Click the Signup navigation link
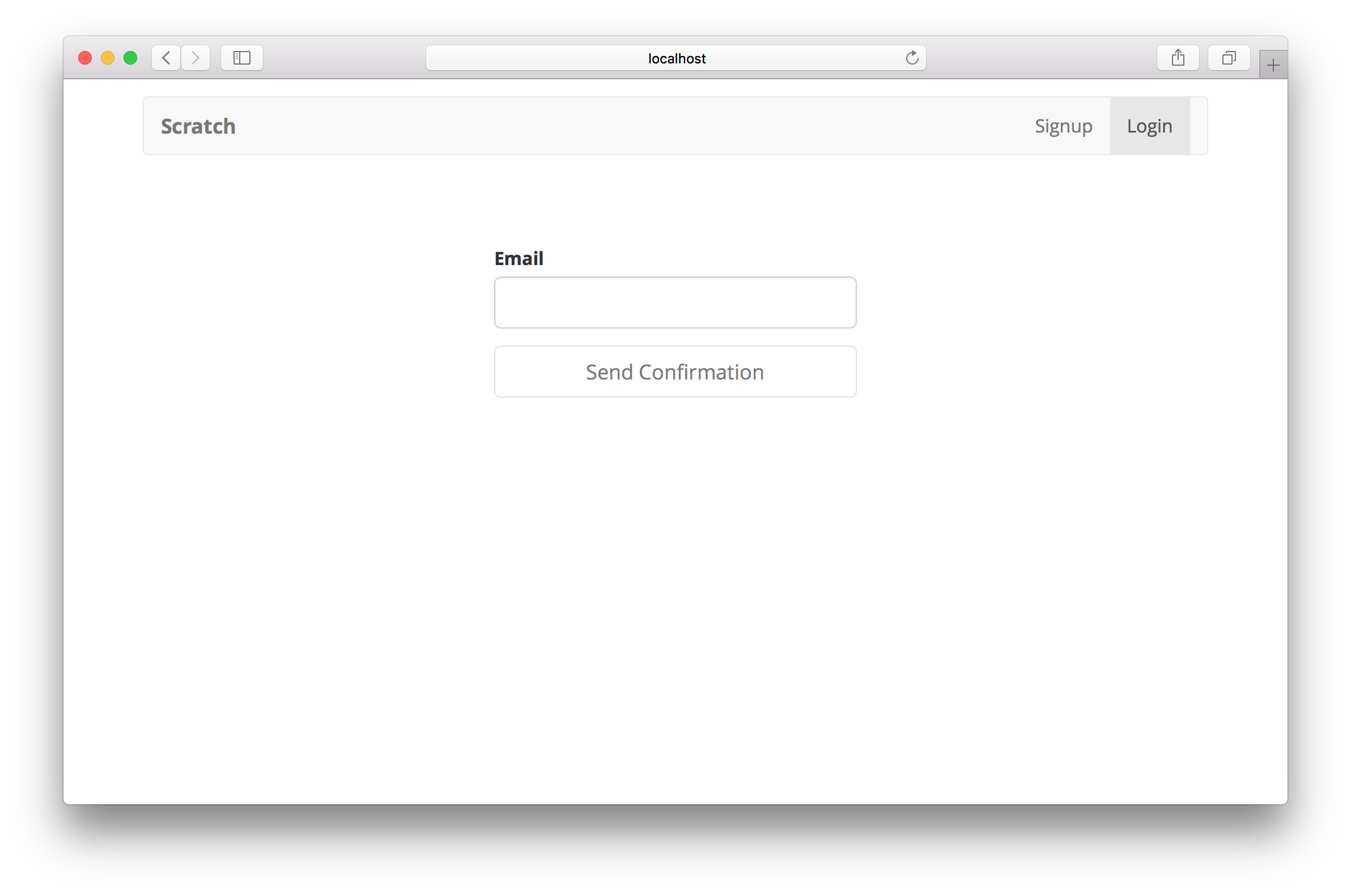The height and width of the screenshot is (895, 1351). [x=1063, y=125]
